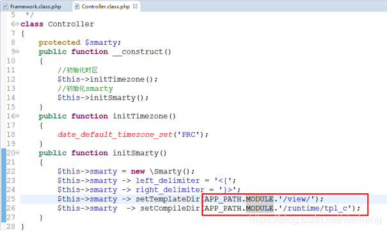The image size is (387, 231).
Task: Click the '//初始化smarty' comment on line 13
Action: [85, 88]
